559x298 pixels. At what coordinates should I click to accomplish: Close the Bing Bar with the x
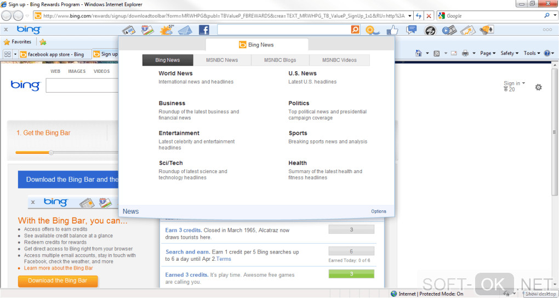click(x=6, y=30)
